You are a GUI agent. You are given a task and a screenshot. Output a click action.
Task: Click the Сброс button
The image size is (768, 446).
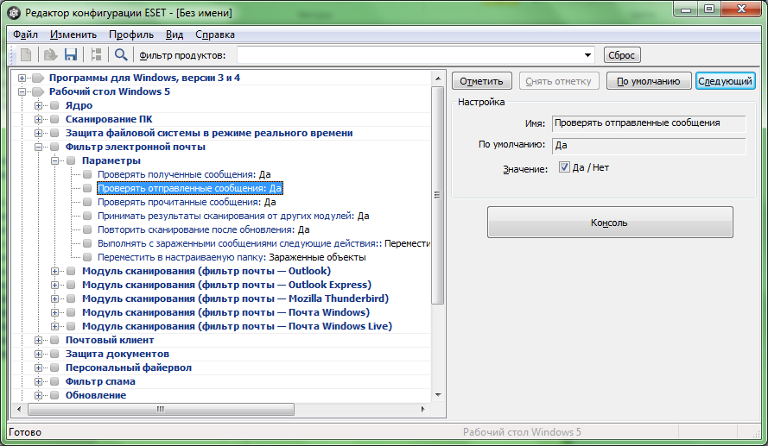(x=621, y=55)
